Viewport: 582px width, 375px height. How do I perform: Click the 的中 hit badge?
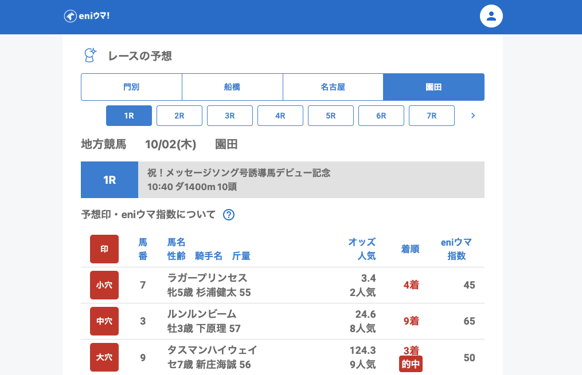(411, 364)
